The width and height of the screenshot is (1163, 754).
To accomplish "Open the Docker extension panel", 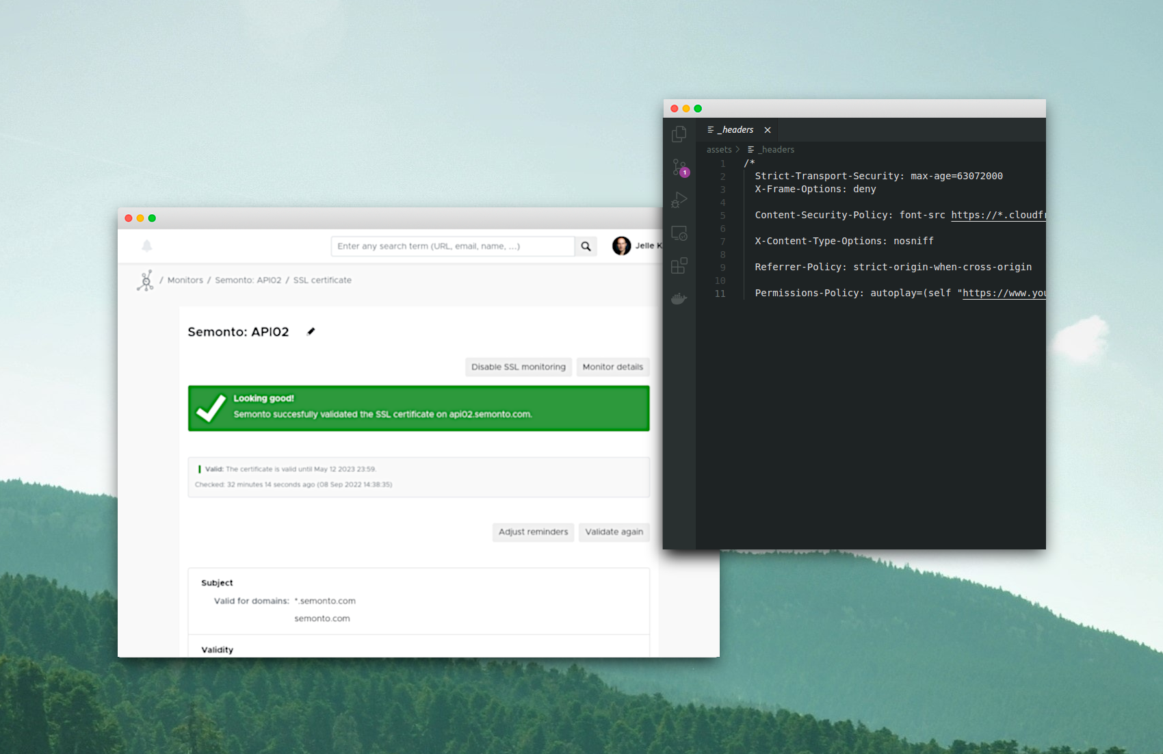I will click(x=679, y=298).
